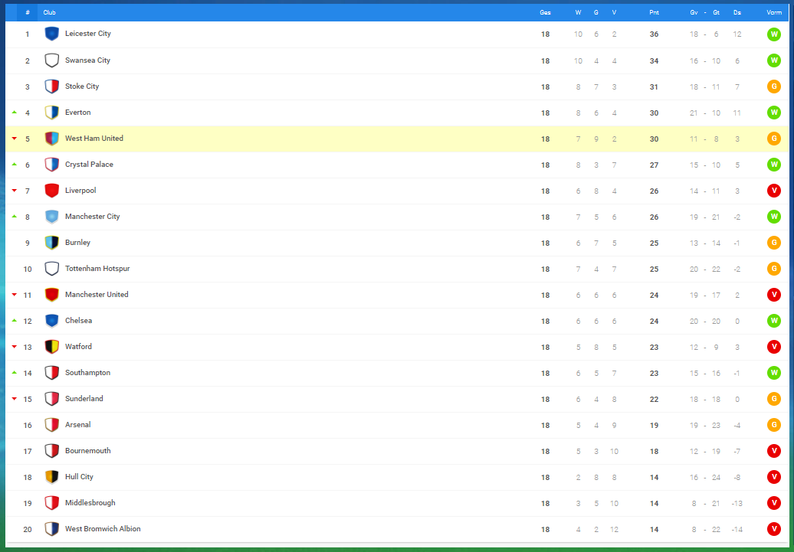Click the Stoke City shield icon
Image resolution: width=794 pixels, height=552 pixels.
click(51, 87)
